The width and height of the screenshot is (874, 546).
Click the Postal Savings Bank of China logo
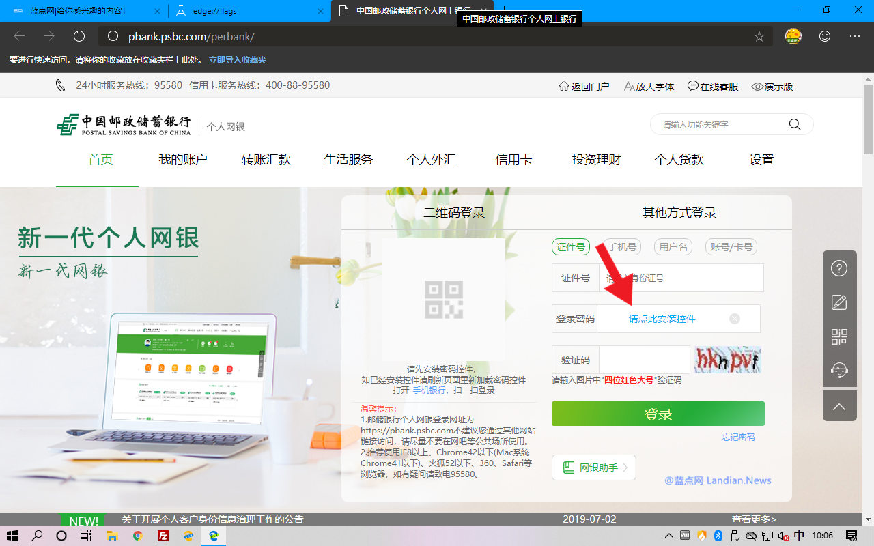pyautogui.click(x=124, y=125)
